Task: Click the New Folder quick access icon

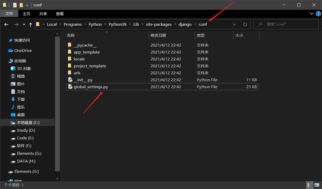Action: coord(21,5)
